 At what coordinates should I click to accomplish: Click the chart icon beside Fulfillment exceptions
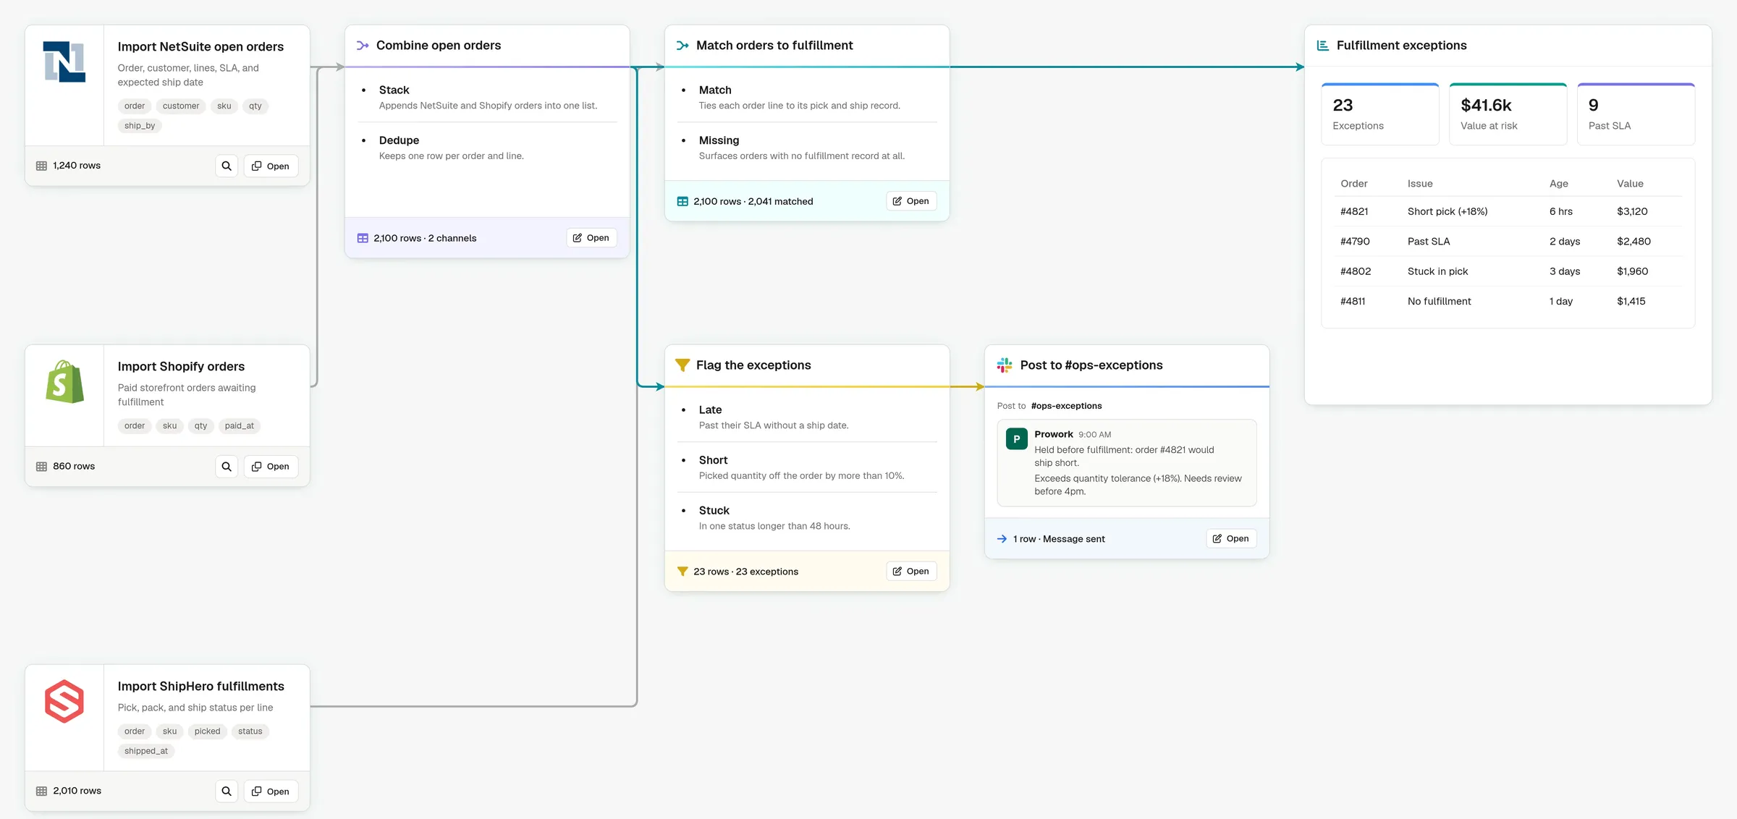point(1323,46)
